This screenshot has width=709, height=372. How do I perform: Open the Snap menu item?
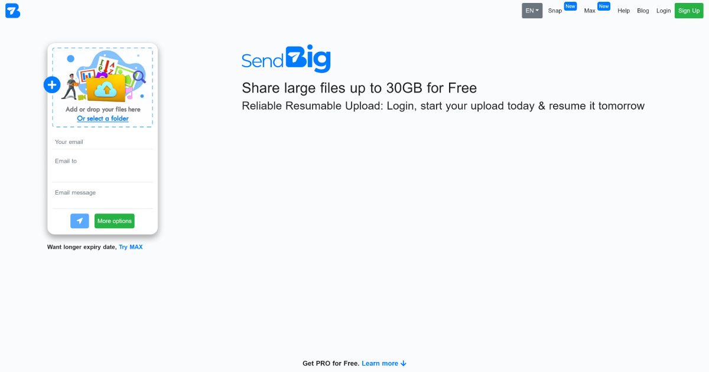(x=555, y=11)
